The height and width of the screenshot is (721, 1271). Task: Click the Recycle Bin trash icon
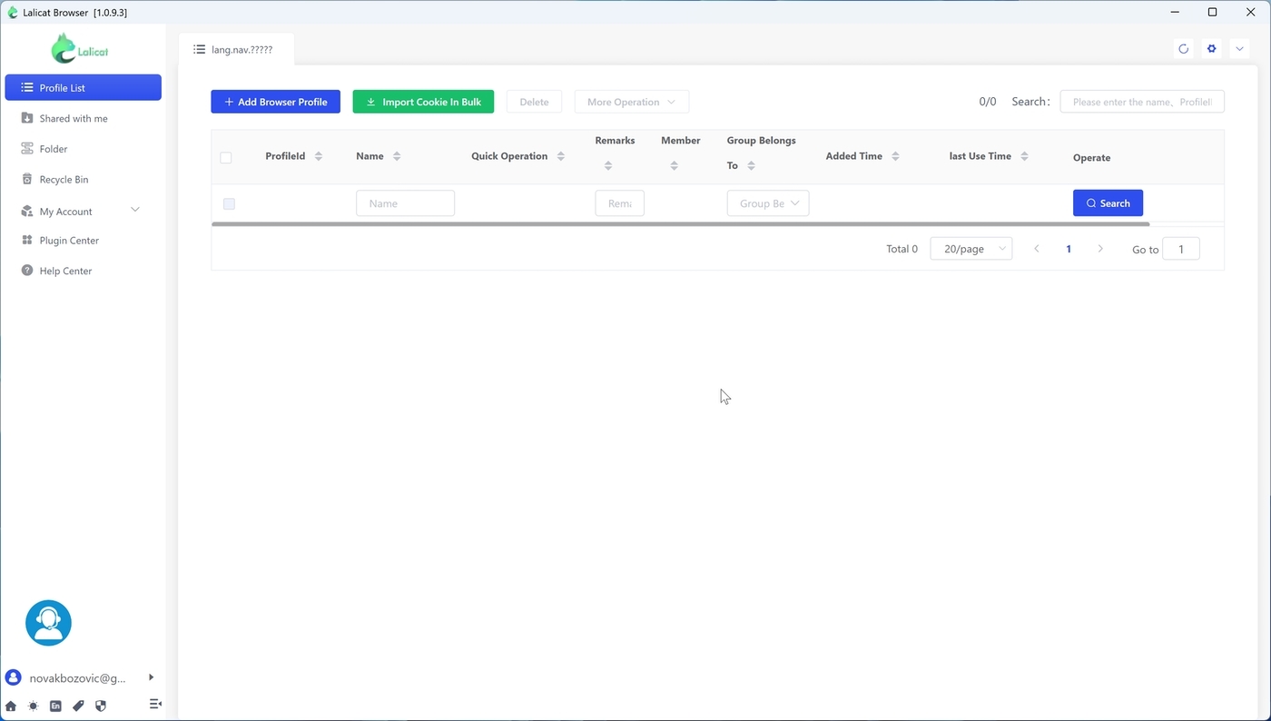[x=27, y=179]
